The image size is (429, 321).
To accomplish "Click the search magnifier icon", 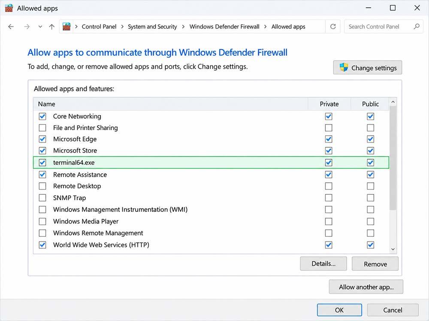I will 417,27.
